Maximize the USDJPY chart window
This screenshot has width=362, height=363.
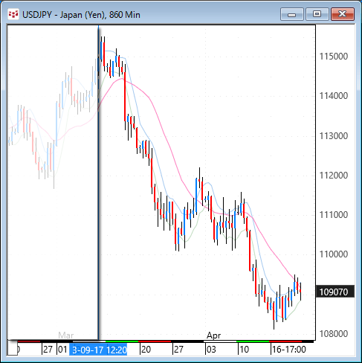point(317,14)
